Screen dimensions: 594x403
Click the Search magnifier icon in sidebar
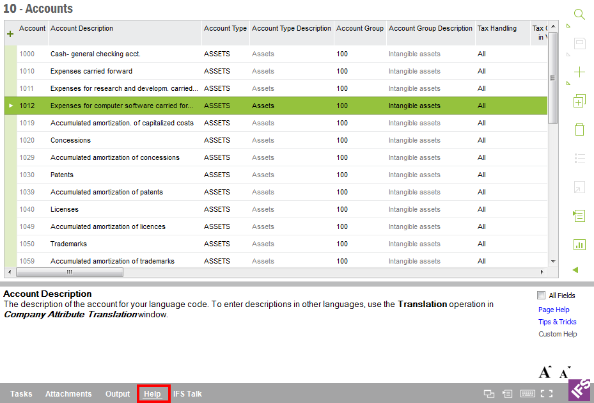click(x=579, y=15)
